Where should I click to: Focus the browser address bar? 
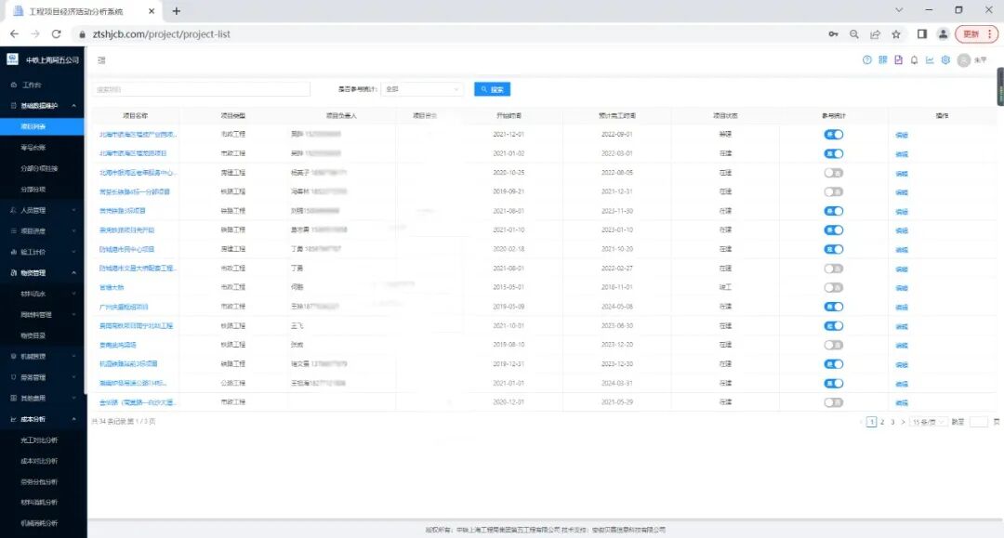click(448, 33)
